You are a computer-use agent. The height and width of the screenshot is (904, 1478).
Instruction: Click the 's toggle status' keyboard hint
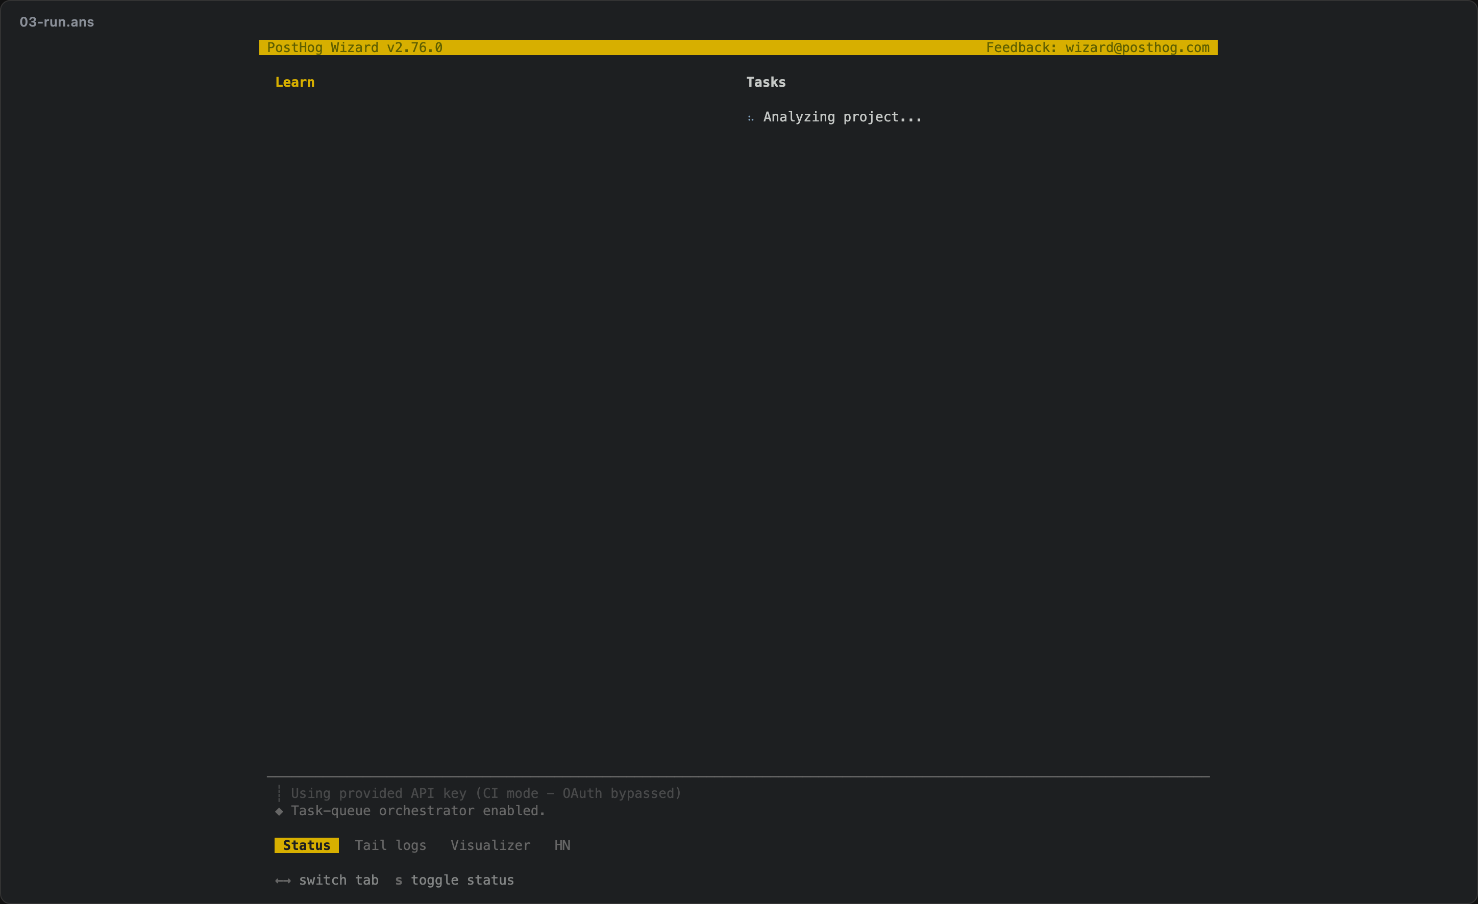pos(455,880)
